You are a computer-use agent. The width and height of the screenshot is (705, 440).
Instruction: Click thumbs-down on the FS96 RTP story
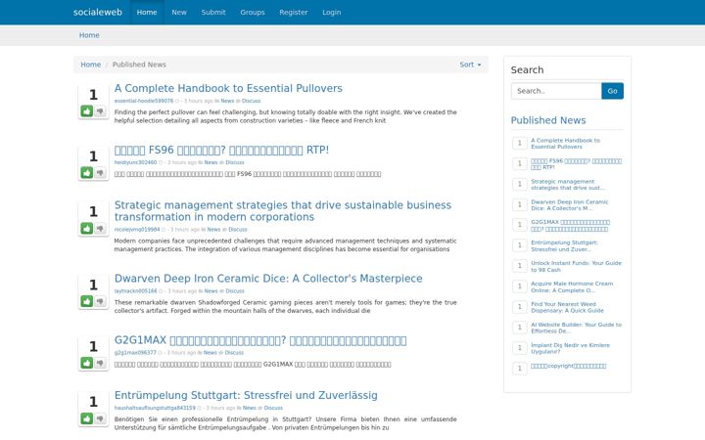point(100,172)
